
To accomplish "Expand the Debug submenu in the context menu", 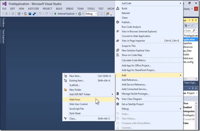I will 180,109.
